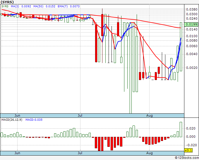Click Jun on the price chart date axis

[x=17, y=115]
